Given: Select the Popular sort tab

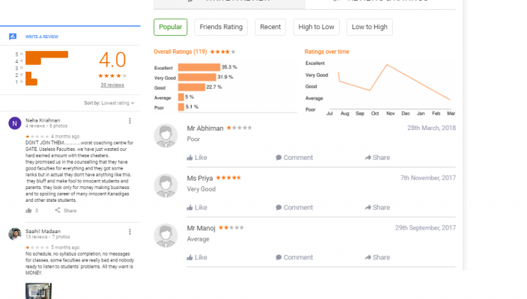Looking at the screenshot, I should tap(171, 27).
